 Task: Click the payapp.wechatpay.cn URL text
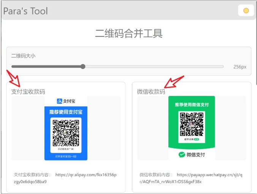pyautogui.click(x=191, y=178)
